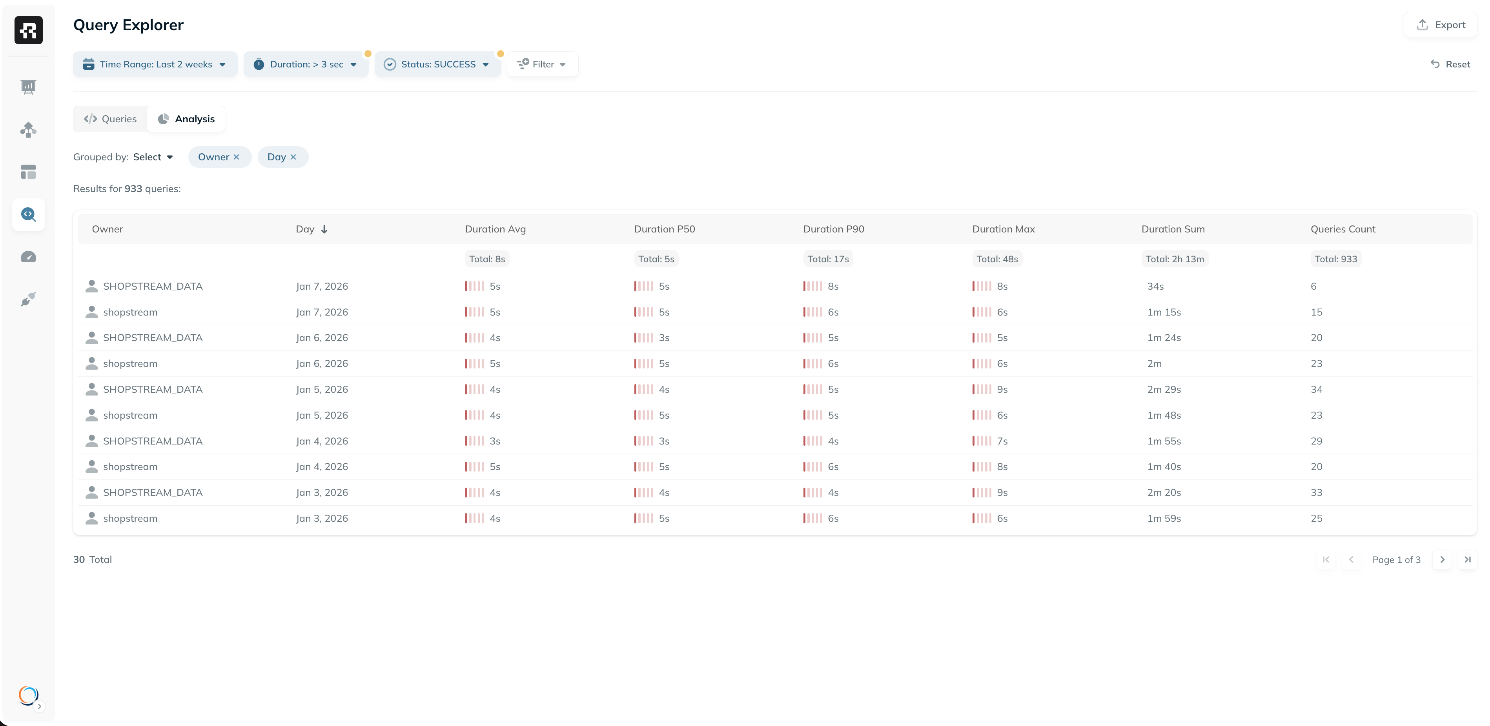Click the app logo in sidebar
Viewport: 1490px width, 726px height.
pyautogui.click(x=28, y=30)
